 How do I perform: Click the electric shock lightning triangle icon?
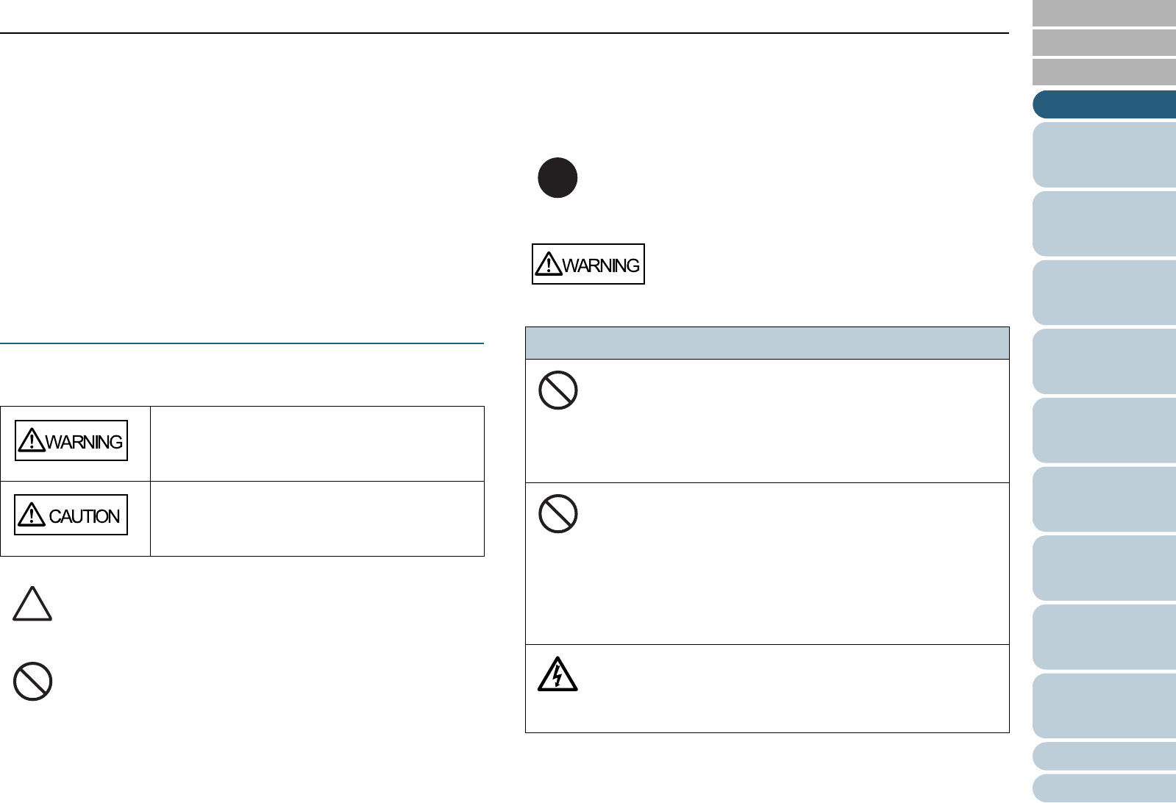point(557,675)
